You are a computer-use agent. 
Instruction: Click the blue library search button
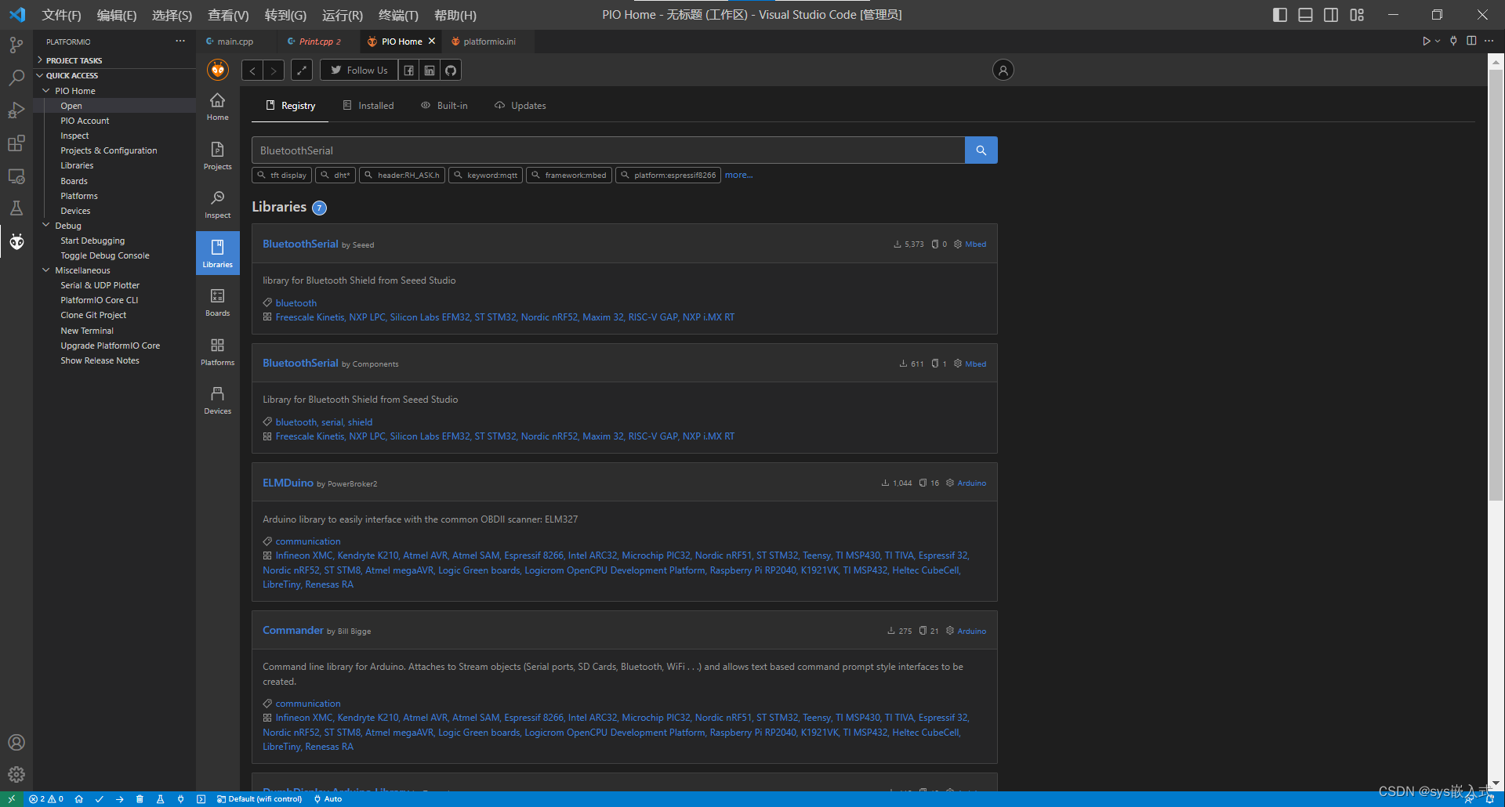(981, 150)
